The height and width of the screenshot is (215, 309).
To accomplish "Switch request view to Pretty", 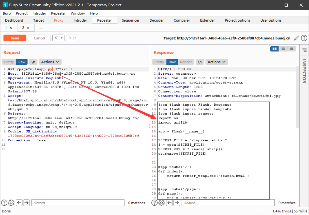I will pyautogui.click(x=9, y=62).
